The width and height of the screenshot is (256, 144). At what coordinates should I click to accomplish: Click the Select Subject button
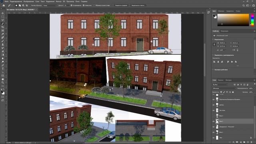(121, 5)
